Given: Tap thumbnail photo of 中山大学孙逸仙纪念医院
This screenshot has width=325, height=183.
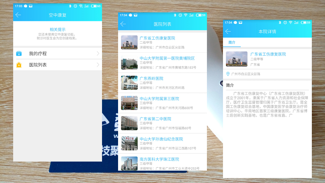Looking at the screenshot, I should click(129, 143).
